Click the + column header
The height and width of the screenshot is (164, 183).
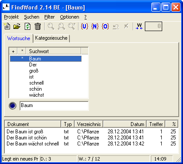coord(13,51)
